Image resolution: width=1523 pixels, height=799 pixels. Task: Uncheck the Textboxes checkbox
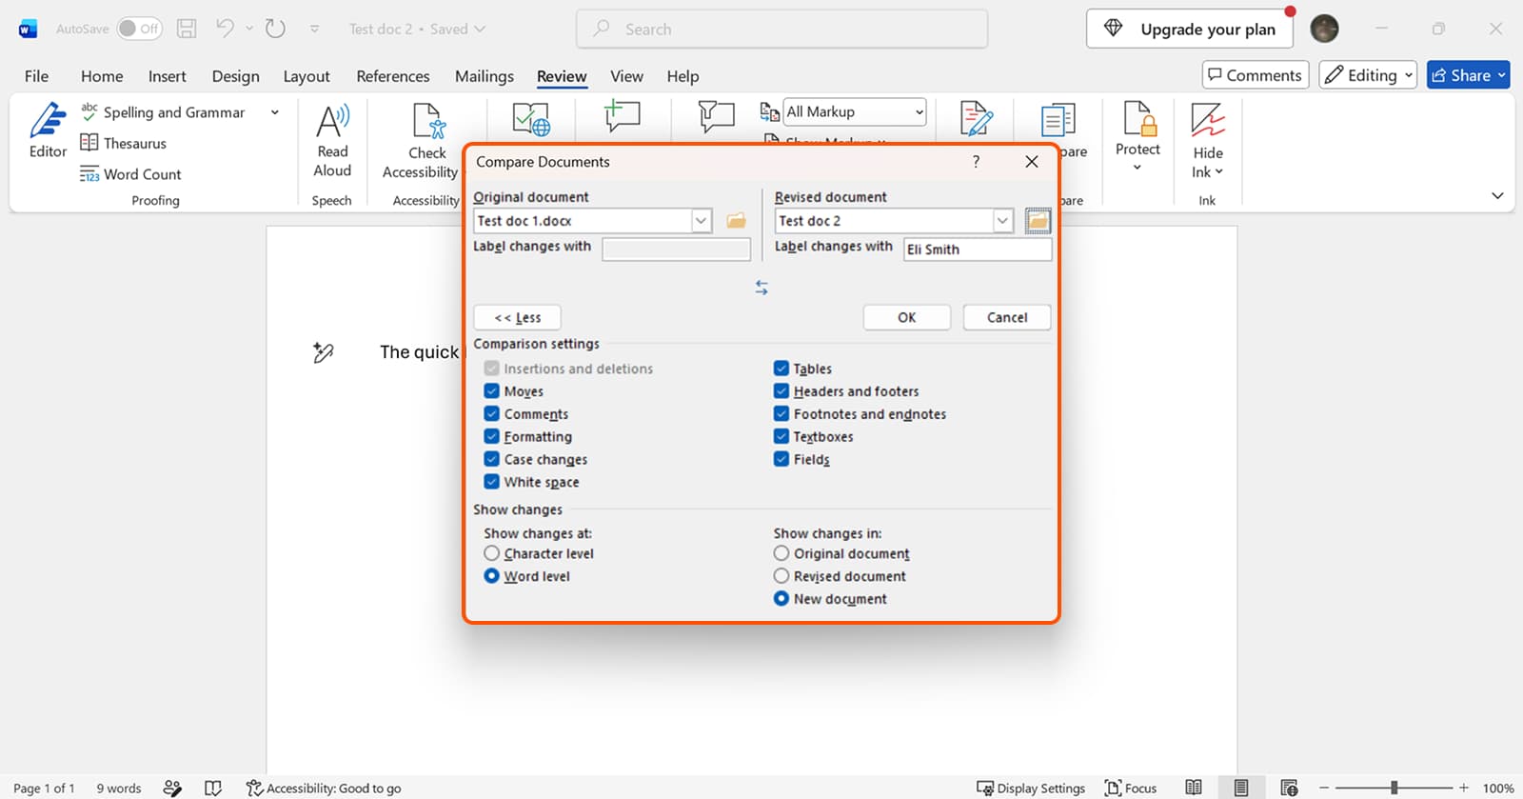point(781,436)
